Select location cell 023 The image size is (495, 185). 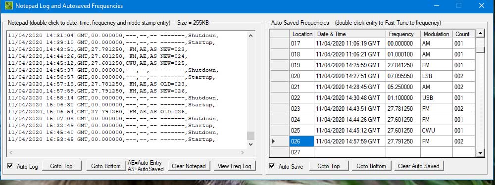pyautogui.click(x=302, y=109)
